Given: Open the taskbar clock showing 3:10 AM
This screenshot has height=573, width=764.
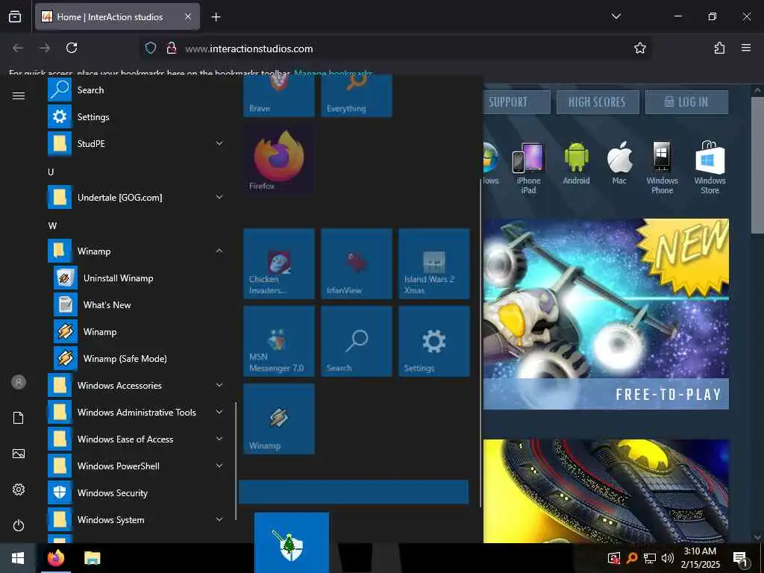Looking at the screenshot, I should pos(700,558).
